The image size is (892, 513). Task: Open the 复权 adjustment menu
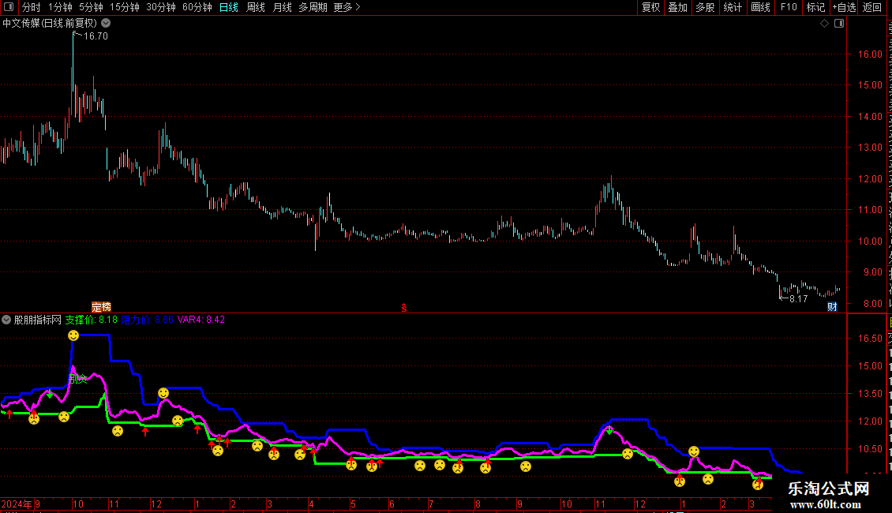click(x=650, y=7)
